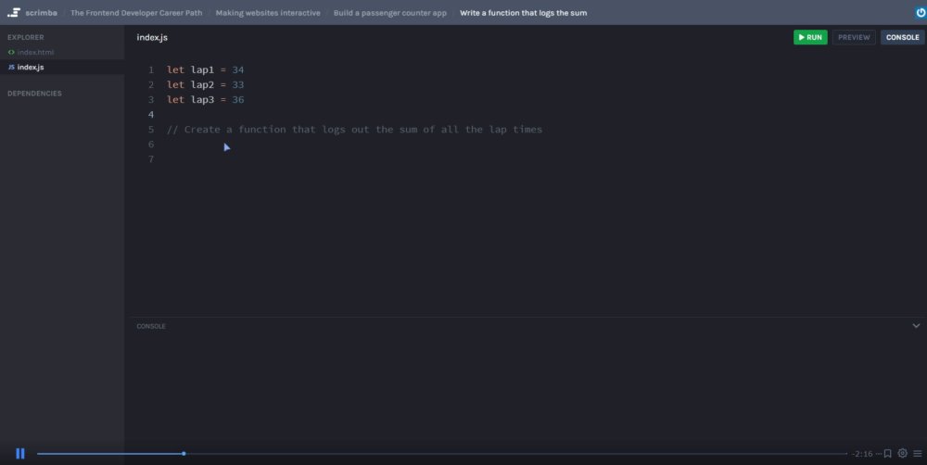Screen dimensions: 927x465
Task: Click the Scrimba logo icon
Action: 14,12
